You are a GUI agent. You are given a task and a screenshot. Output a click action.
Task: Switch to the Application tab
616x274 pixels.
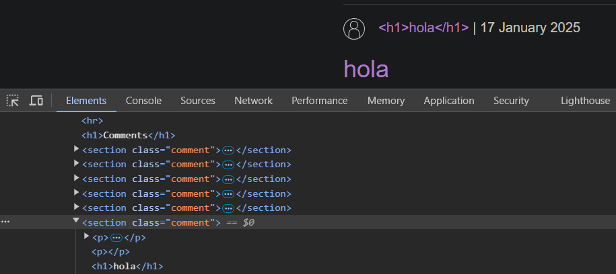[449, 101]
